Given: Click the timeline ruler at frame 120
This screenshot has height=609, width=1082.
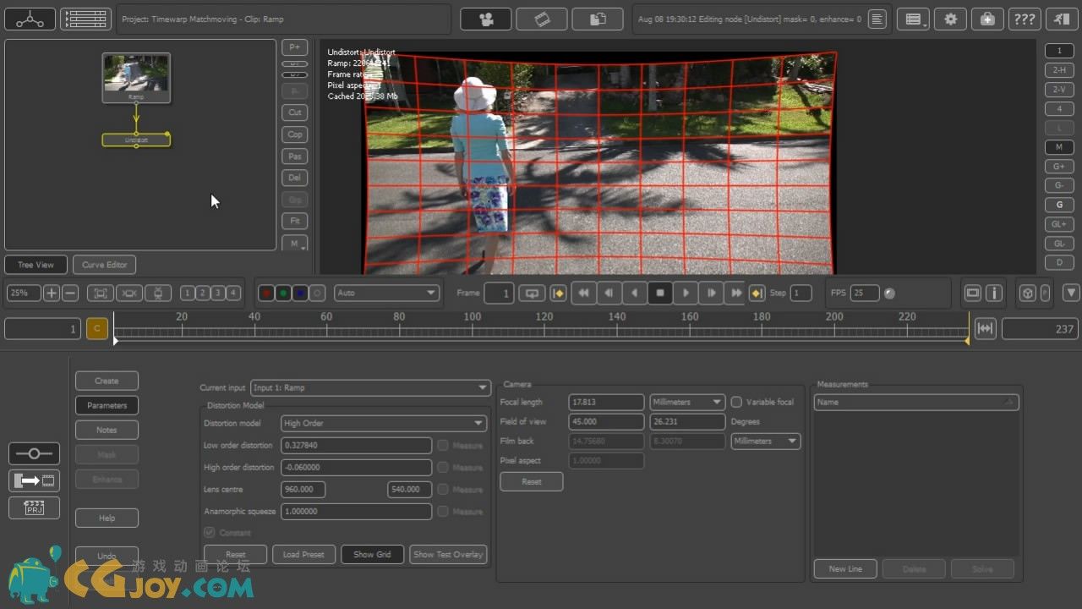Looking at the screenshot, I should (544, 328).
